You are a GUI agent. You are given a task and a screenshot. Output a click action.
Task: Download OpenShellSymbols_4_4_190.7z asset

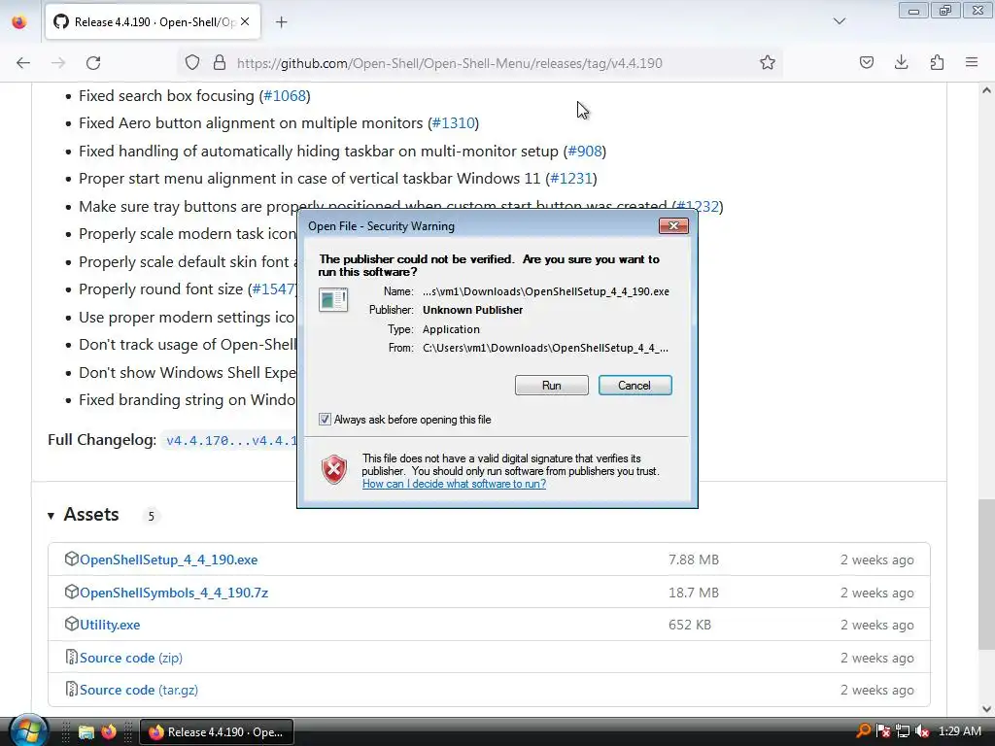[x=174, y=593]
